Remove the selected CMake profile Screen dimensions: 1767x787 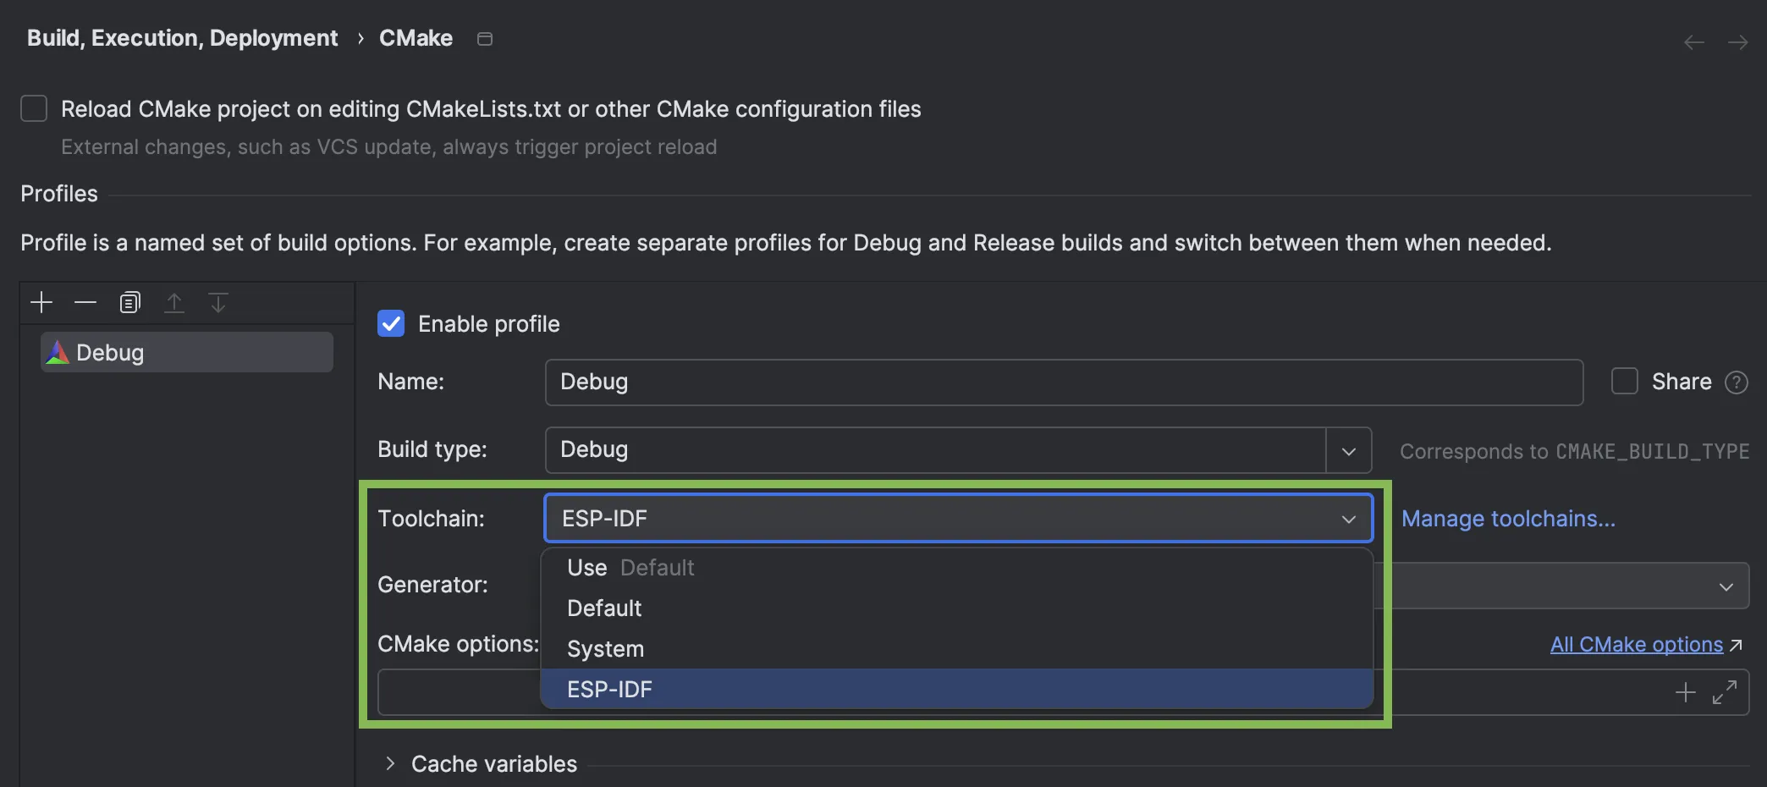click(85, 303)
